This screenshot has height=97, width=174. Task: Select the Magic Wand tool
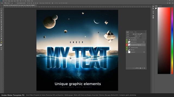click(1, 12)
